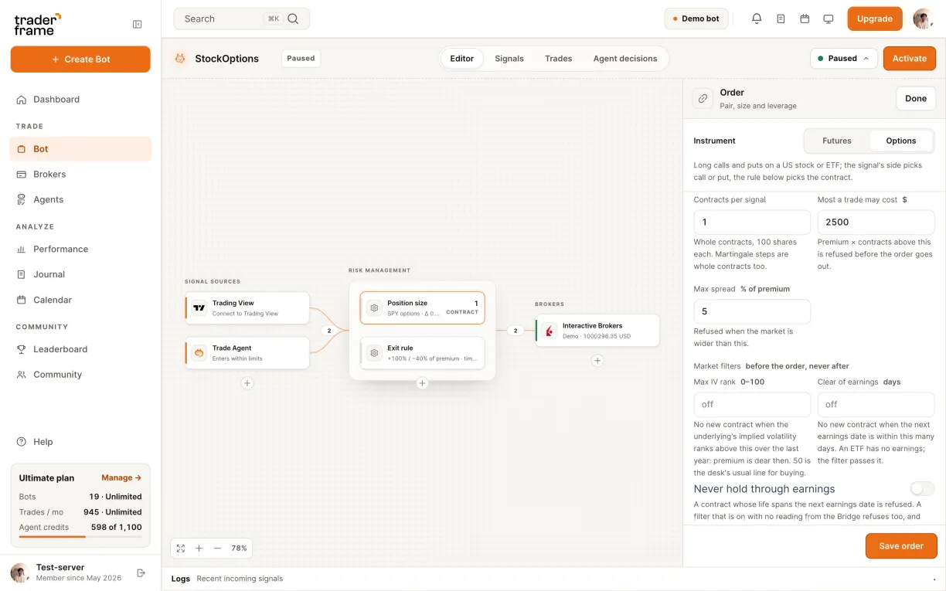Toggle Never hold through earnings switch
The height and width of the screenshot is (591, 946).
922,488
